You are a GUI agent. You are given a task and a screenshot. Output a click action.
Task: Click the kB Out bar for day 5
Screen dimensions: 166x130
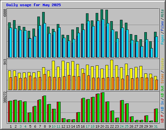[30, 117]
